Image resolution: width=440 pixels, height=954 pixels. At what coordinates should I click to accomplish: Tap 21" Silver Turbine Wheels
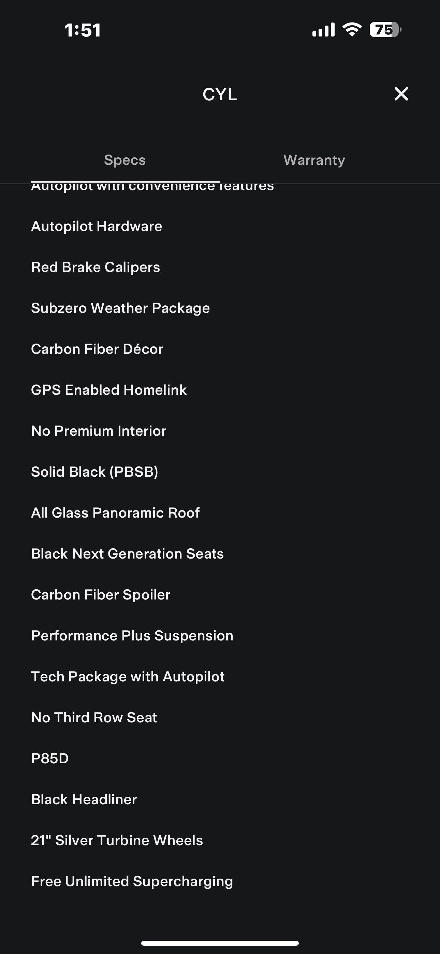point(117,840)
